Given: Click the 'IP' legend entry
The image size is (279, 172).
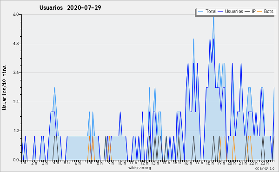Looking at the screenshot, I should pos(254,11).
